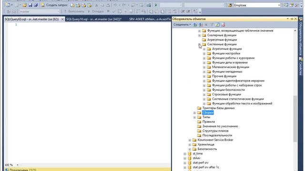
Task: Select the Функции метаданных folder
Action: tap(227, 72)
